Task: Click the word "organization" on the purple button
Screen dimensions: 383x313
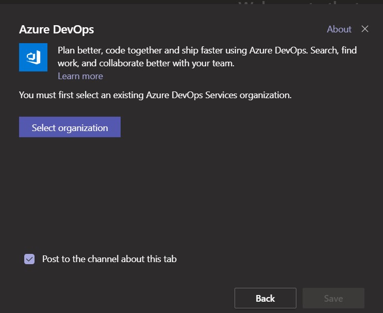Action: [x=83, y=128]
